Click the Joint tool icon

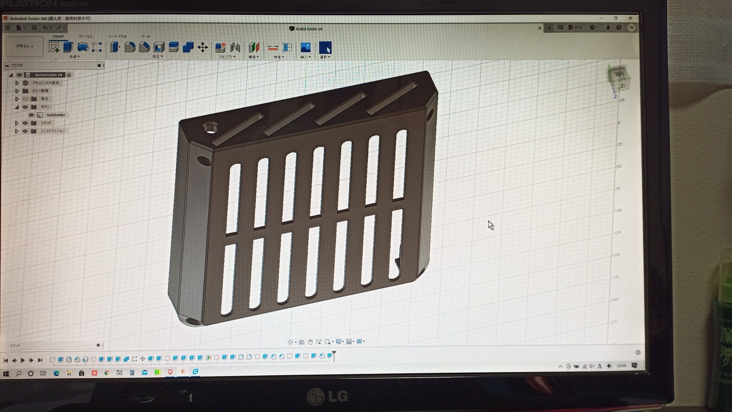click(x=235, y=47)
